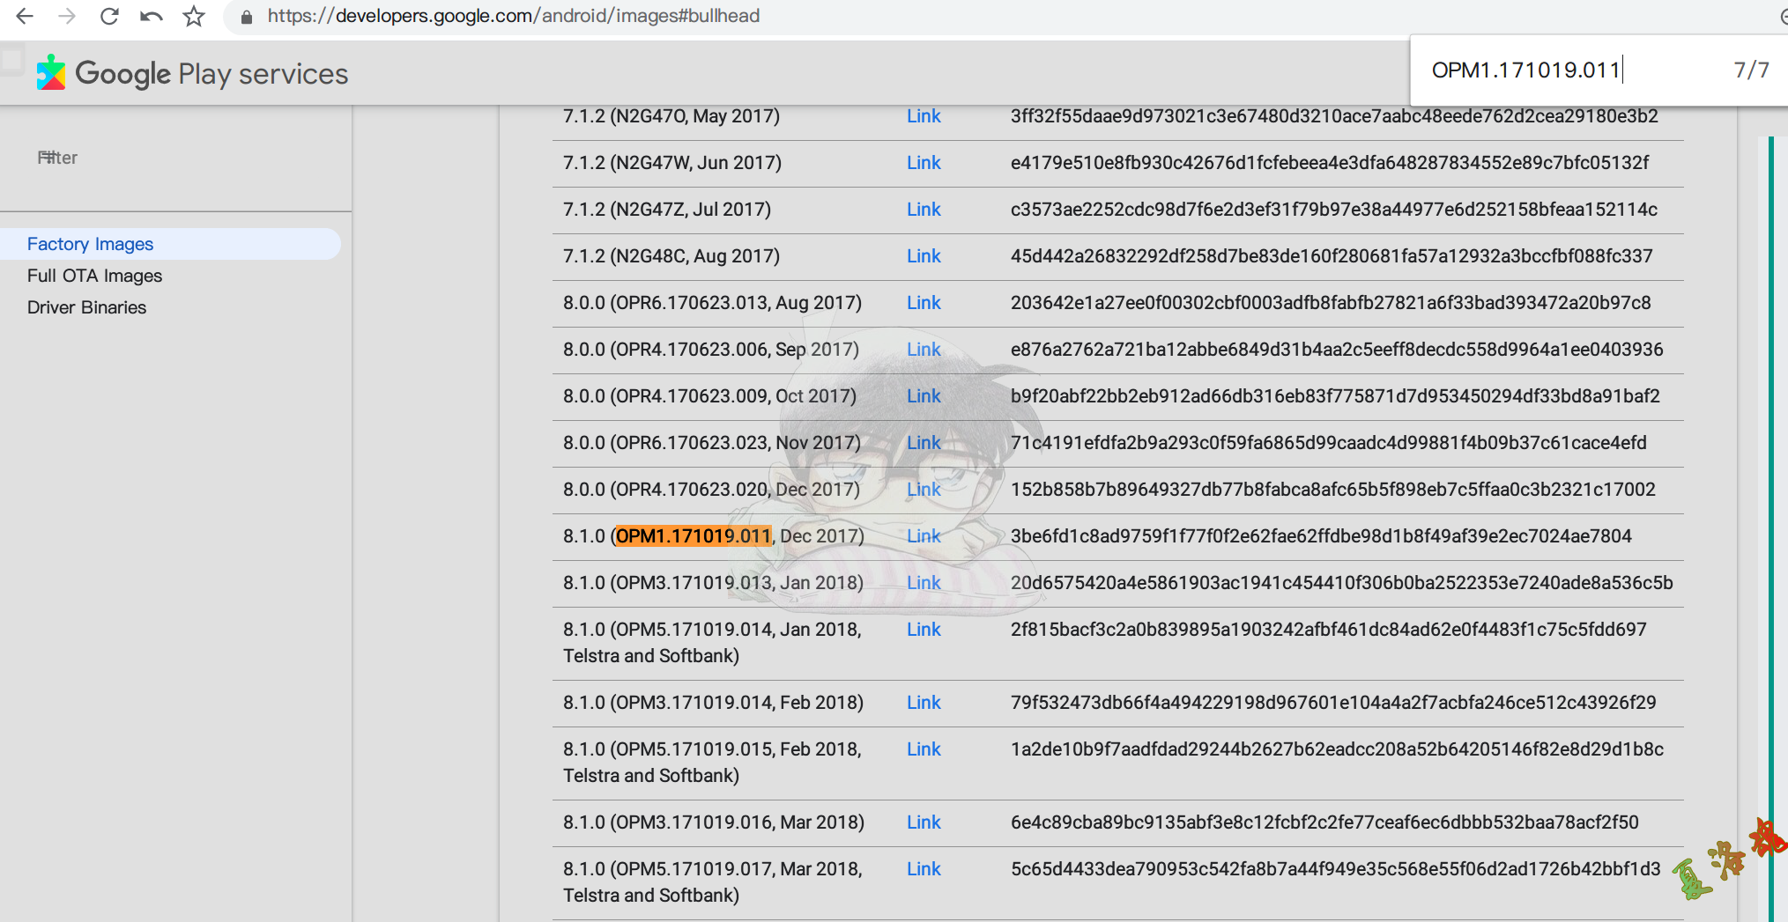Click the undo arrow beside reload
The image size is (1788, 922).
tap(152, 16)
